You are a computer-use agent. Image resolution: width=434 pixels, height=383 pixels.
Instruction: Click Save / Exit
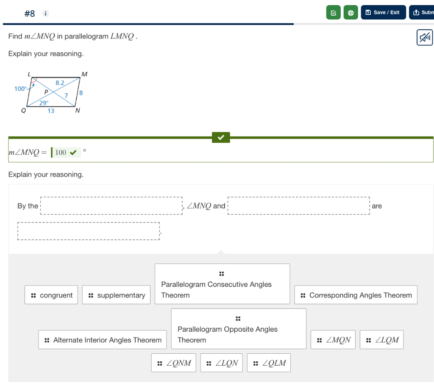(383, 12)
